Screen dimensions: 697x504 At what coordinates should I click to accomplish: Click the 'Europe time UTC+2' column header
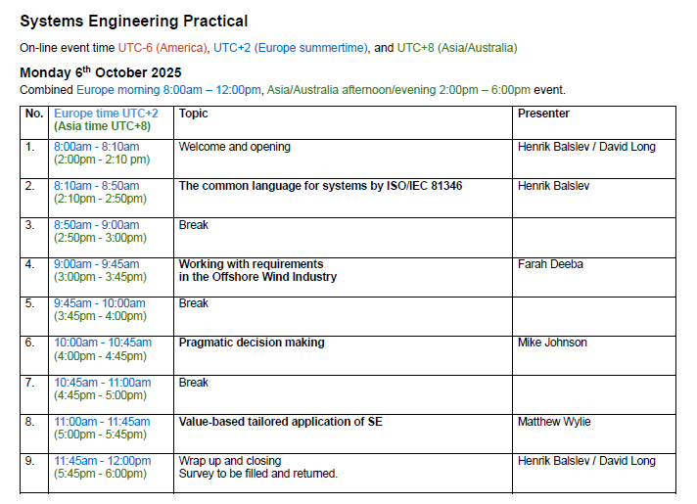click(106, 114)
